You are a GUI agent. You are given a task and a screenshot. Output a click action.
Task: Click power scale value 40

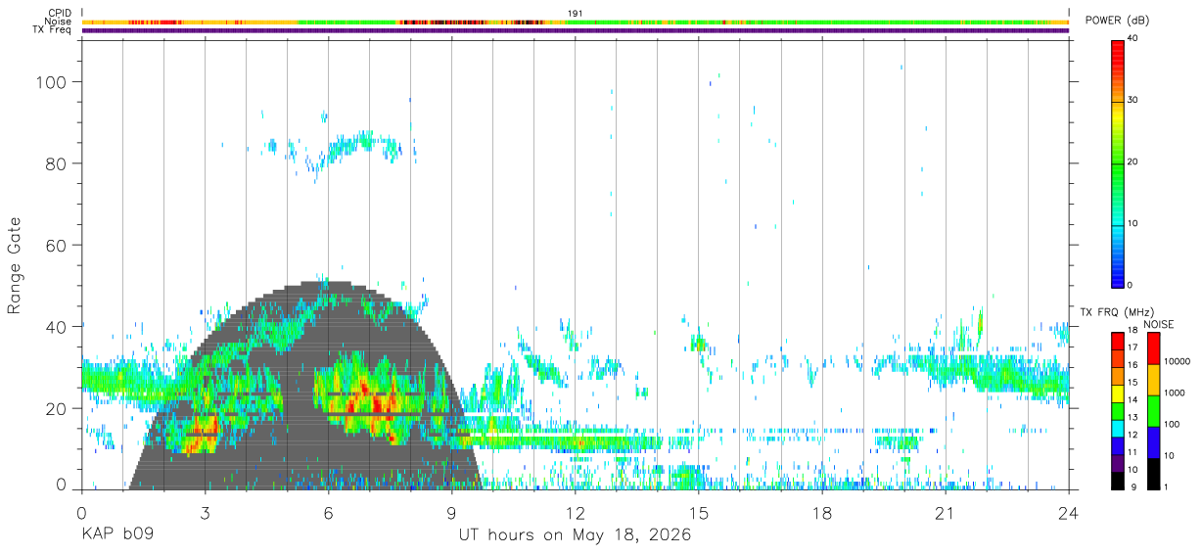pyautogui.click(x=1134, y=39)
